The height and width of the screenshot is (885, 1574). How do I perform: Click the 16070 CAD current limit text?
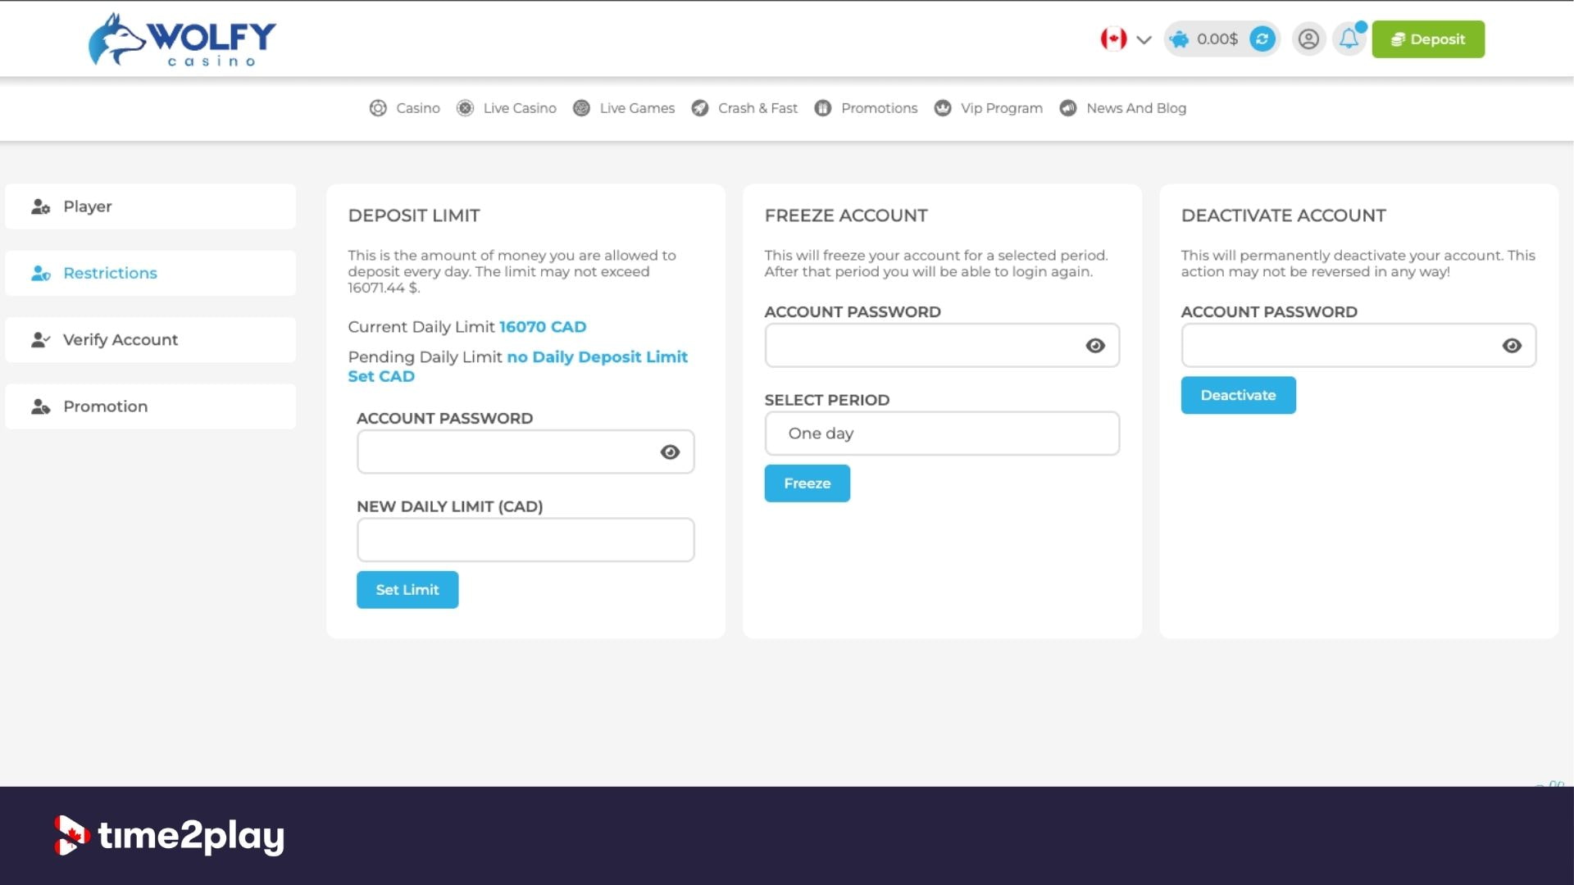(543, 327)
